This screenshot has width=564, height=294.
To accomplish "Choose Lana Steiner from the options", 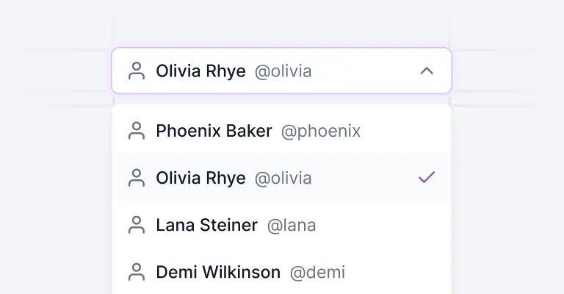I will coord(206,225).
